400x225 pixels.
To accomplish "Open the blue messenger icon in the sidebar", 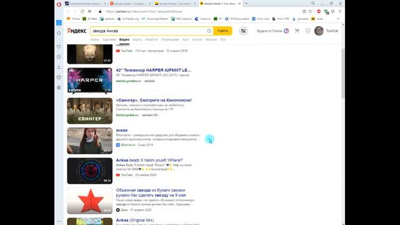I will click(59, 22).
